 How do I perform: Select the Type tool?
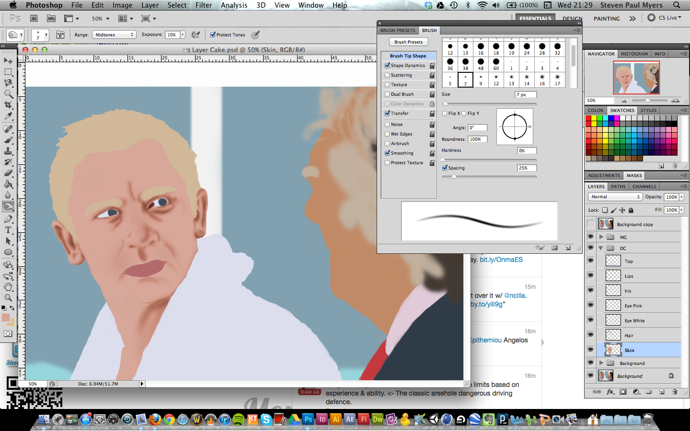click(8, 230)
